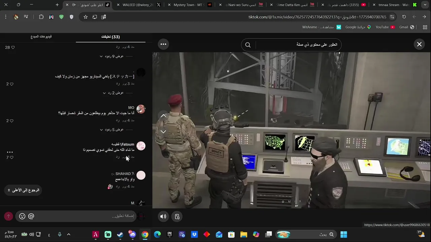
Task: Reply to MO's comment
Action: [118, 120]
